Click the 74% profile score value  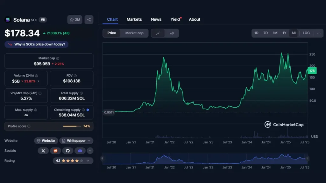pos(87,126)
